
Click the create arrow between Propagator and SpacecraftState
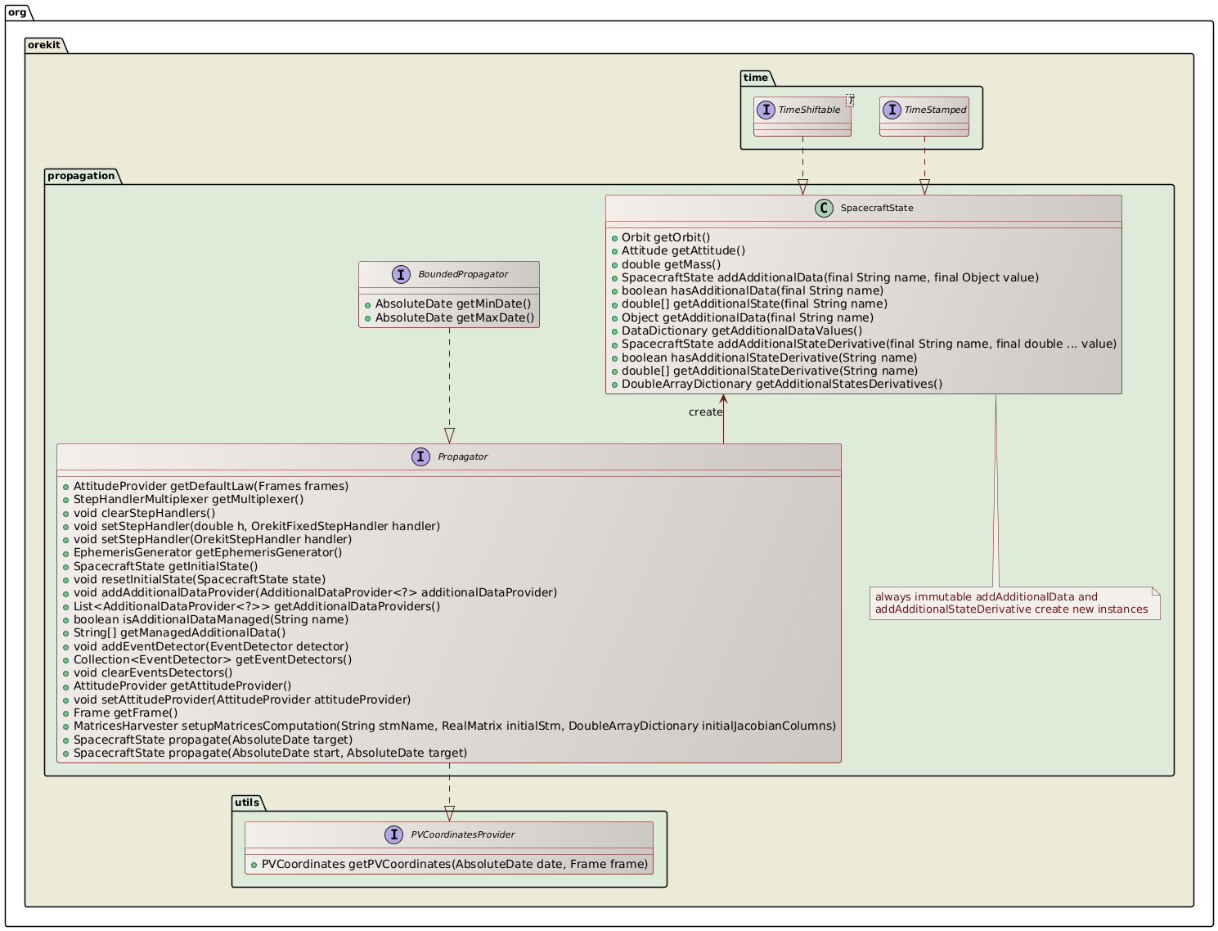pos(723,417)
